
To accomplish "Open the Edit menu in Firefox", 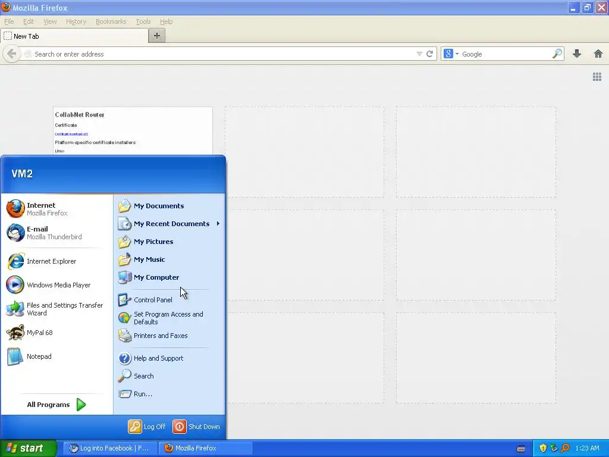I will [x=29, y=21].
